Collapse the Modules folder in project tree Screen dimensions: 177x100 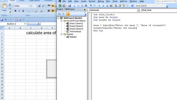pos(61,34)
